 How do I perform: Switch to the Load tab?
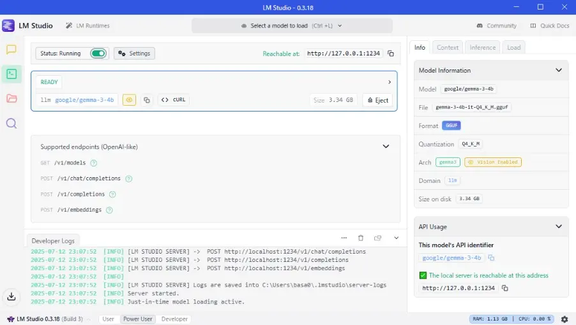click(513, 48)
